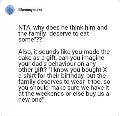Open the Ilikecosysocks user profile link

coord(30,10)
